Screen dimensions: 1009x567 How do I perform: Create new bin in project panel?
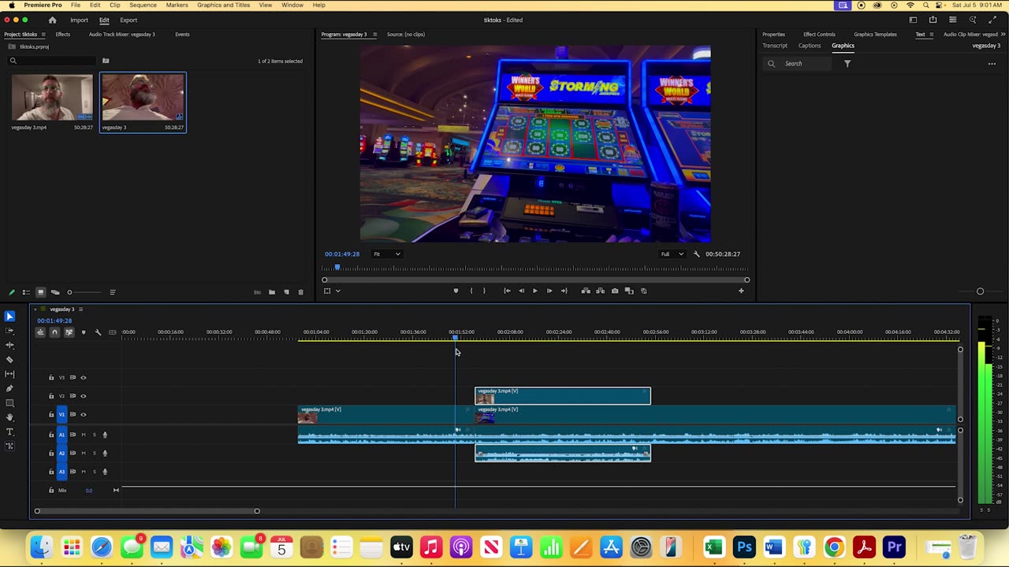(272, 292)
